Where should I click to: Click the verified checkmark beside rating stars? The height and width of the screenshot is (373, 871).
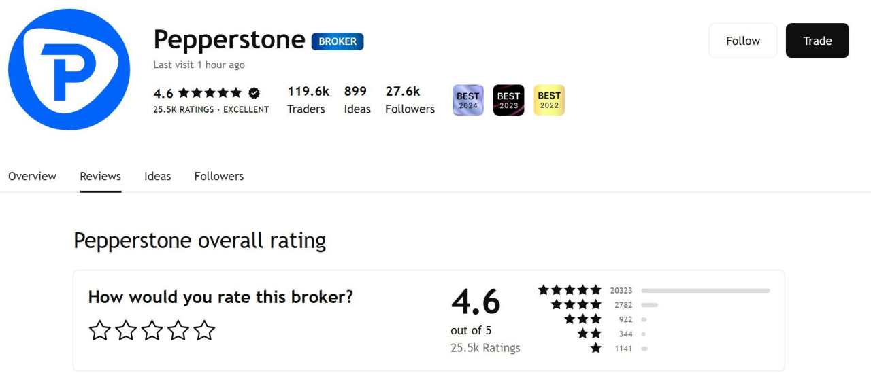click(x=254, y=93)
